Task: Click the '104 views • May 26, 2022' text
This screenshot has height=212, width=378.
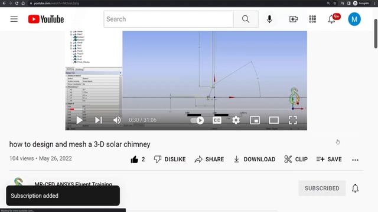Action: [x=41, y=158]
